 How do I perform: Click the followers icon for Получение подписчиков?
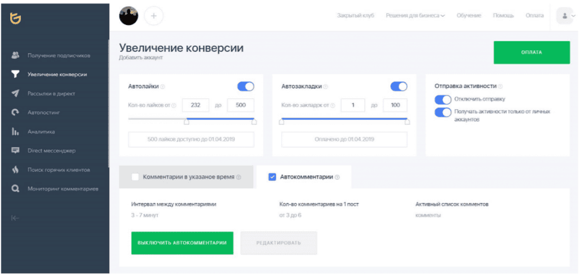coord(15,55)
